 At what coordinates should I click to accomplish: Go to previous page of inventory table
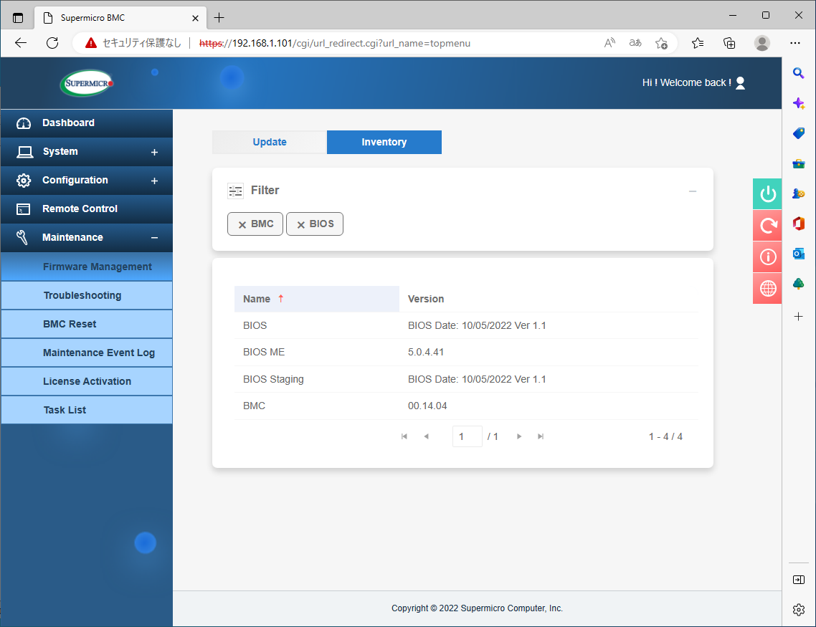[426, 436]
